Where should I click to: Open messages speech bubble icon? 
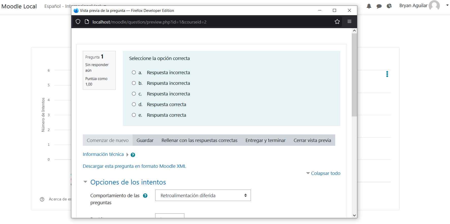379,6
